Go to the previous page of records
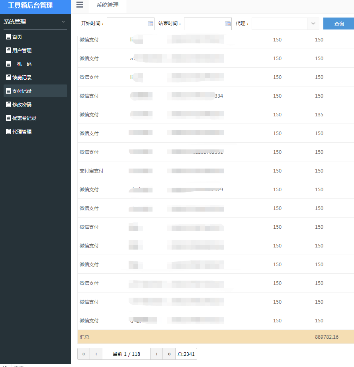 tap(96, 354)
